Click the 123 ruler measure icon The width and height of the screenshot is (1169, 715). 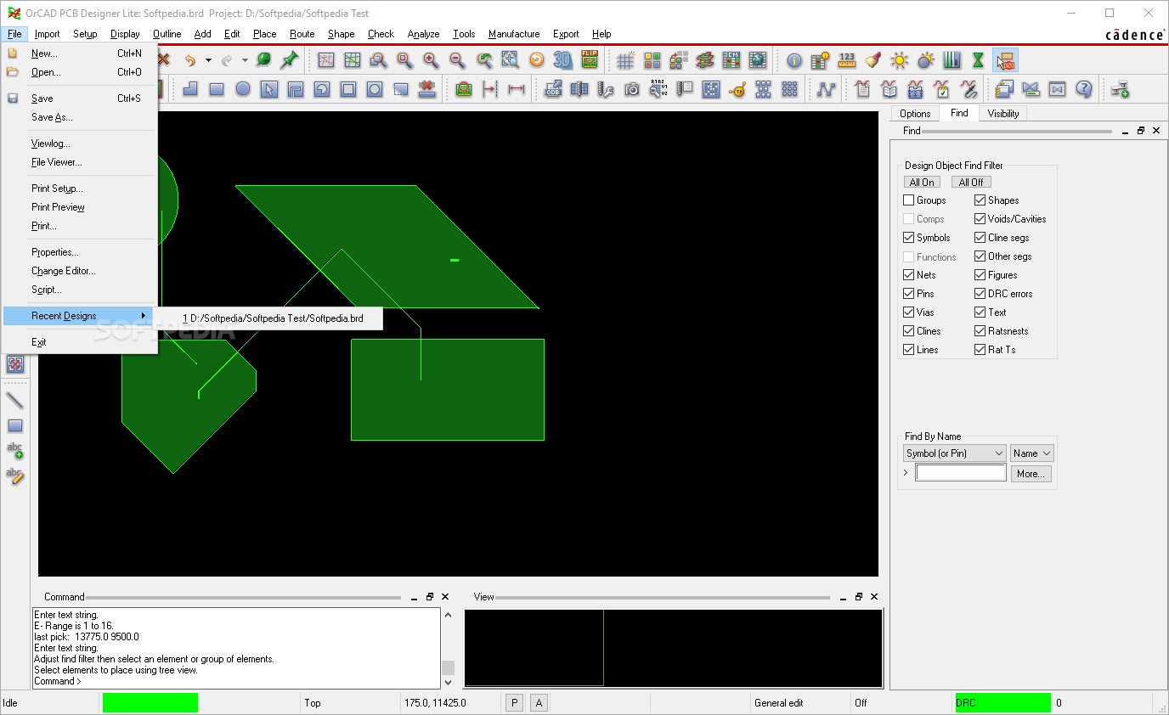pos(847,60)
